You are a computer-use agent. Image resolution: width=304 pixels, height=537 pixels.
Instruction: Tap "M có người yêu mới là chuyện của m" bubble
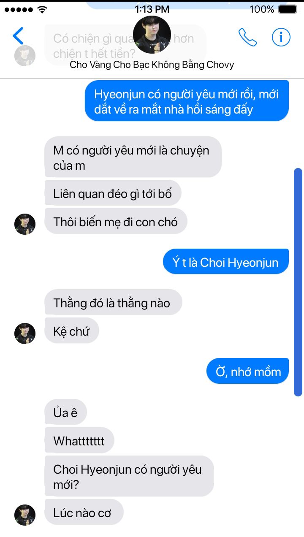(133, 157)
